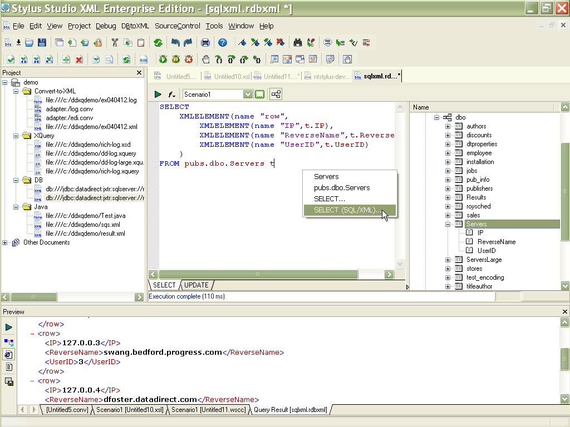Collapse the Servers table node
Image resolution: width=570 pixels, height=427 pixels.
[449, 224]
